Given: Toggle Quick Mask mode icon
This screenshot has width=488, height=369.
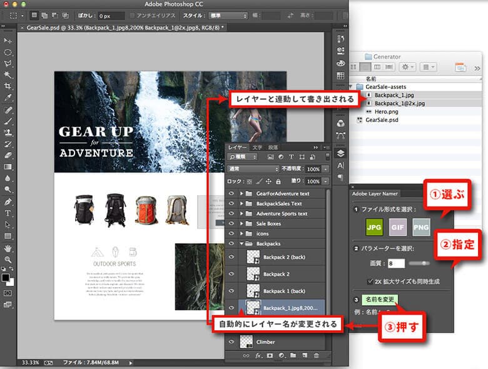Looking at the screenshot, I should 8,293.
